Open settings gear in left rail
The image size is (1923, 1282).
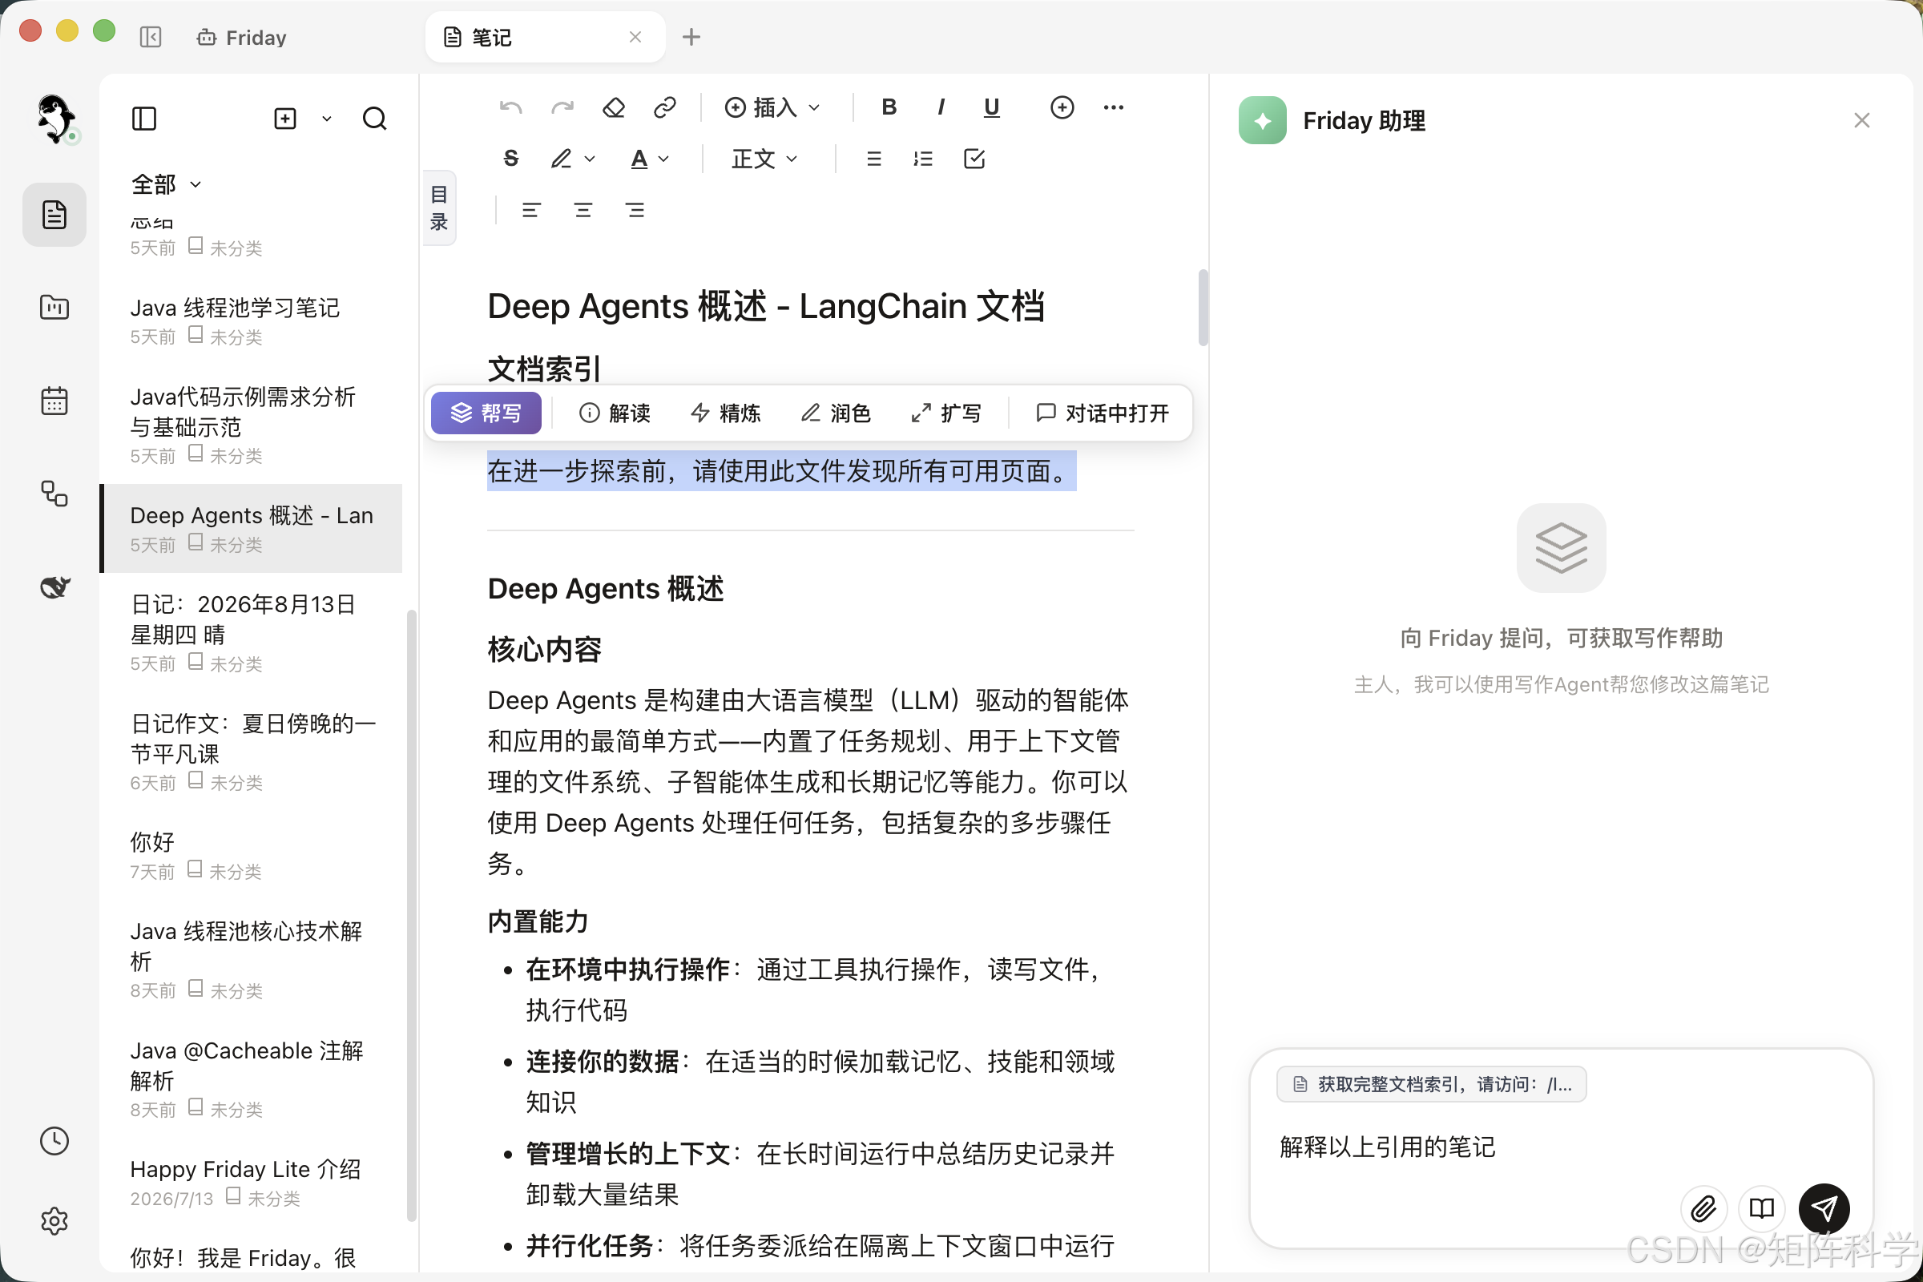pos(54,1220)
